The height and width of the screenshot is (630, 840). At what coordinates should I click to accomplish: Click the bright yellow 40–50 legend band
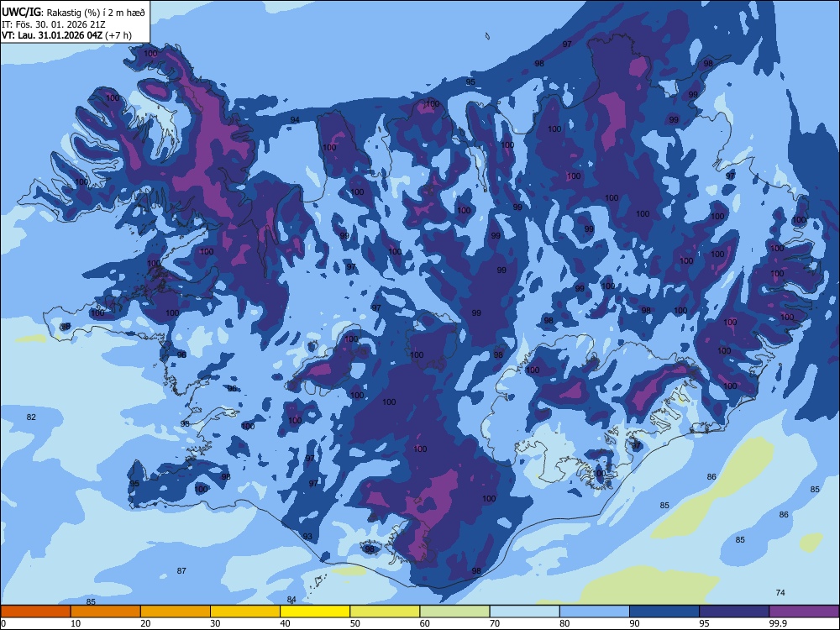coord(315,612)
